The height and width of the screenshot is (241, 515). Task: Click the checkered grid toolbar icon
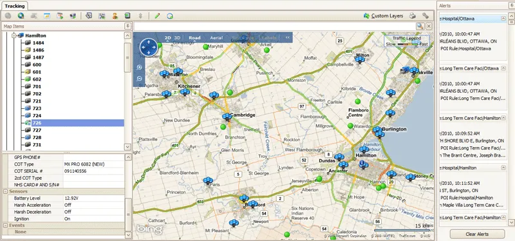point(102,15)
